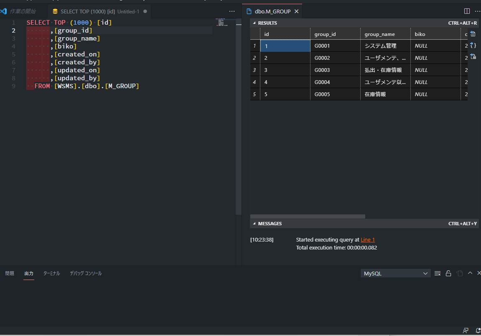Click the results horizontal scrollbar

point(308,216)
